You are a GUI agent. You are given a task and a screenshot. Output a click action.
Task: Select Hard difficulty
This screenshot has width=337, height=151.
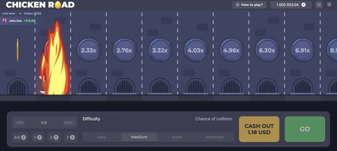(177, 137)
